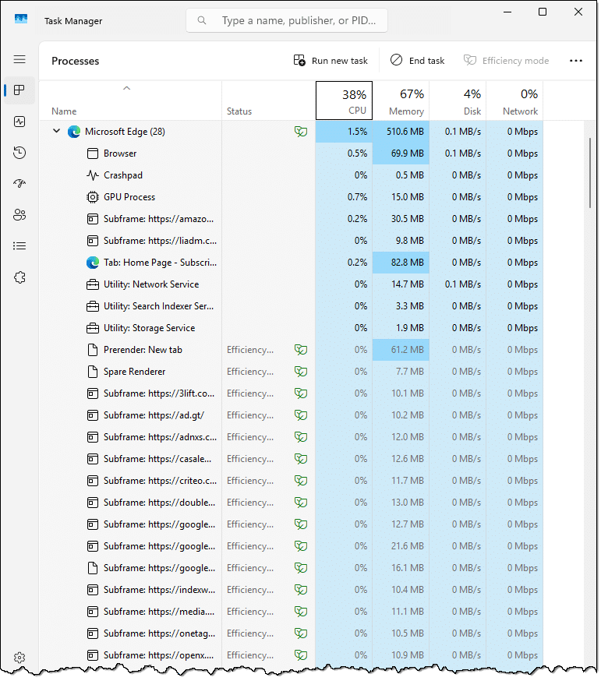Select Subframe: https://3lift.co... row
601x681 pixels.
coord(292,393)
